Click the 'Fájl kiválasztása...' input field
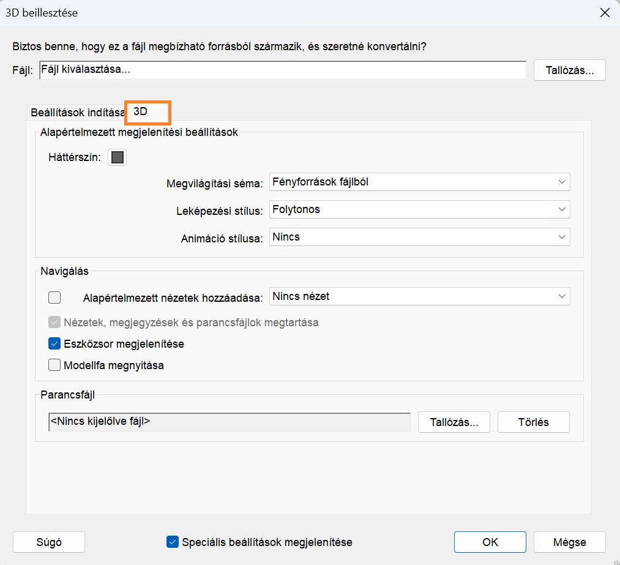Image resolution: width=620 pixels, height=565 pixels. pos(283,70)
